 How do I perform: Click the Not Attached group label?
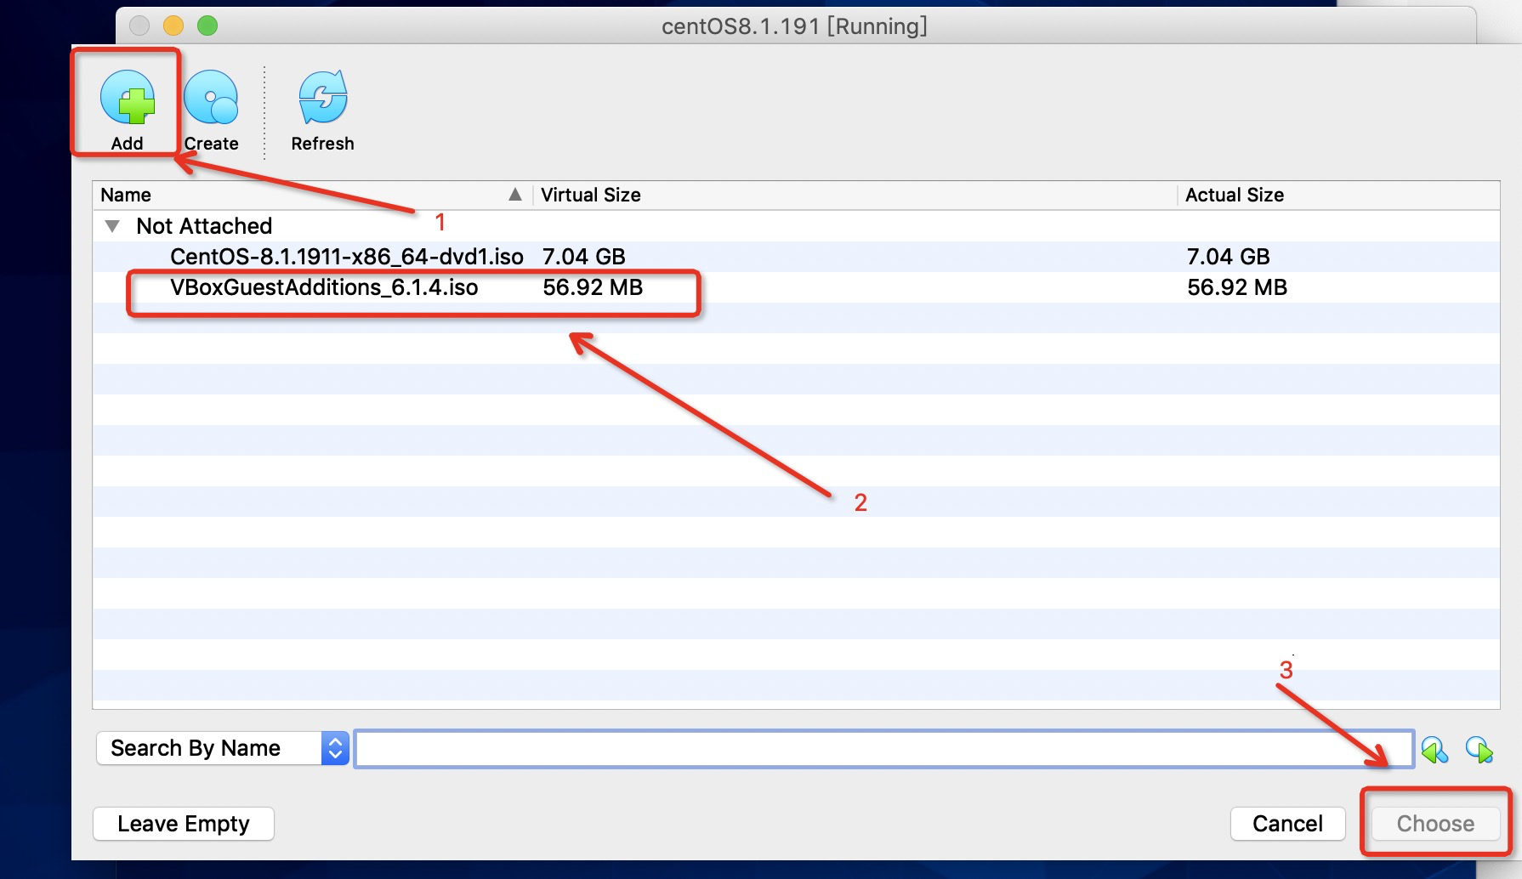[x=204, y=226]
